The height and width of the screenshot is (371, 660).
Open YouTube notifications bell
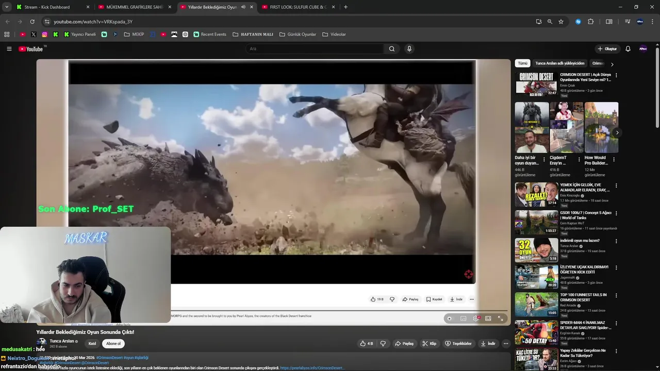click(x=628, y=49)
